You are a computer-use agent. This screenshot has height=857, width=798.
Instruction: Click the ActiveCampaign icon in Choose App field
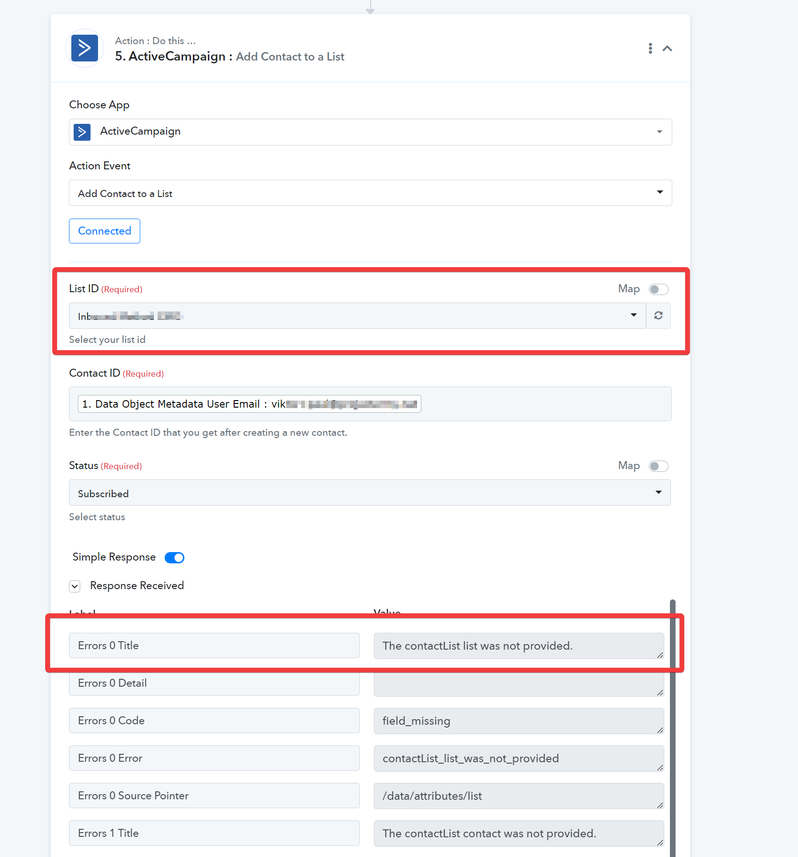(x=82, y=132)
